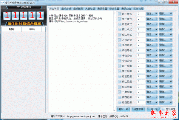This screenshot has height=120, width=179.
Task: View the 系统公告 tab
Action: pyautogui.click(x=126, y=9)
